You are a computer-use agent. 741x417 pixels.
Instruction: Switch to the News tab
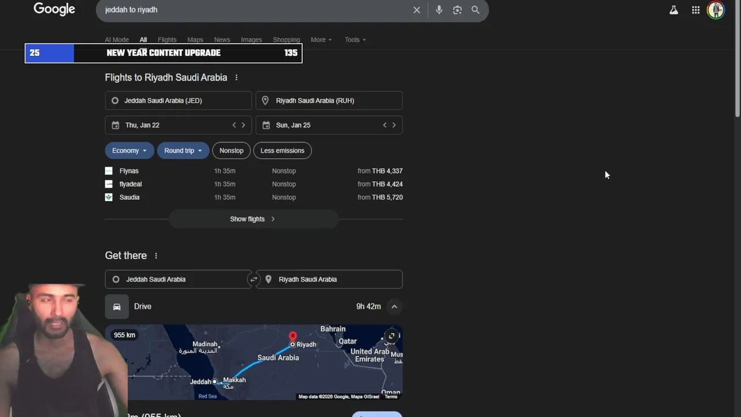pos(222,40)
